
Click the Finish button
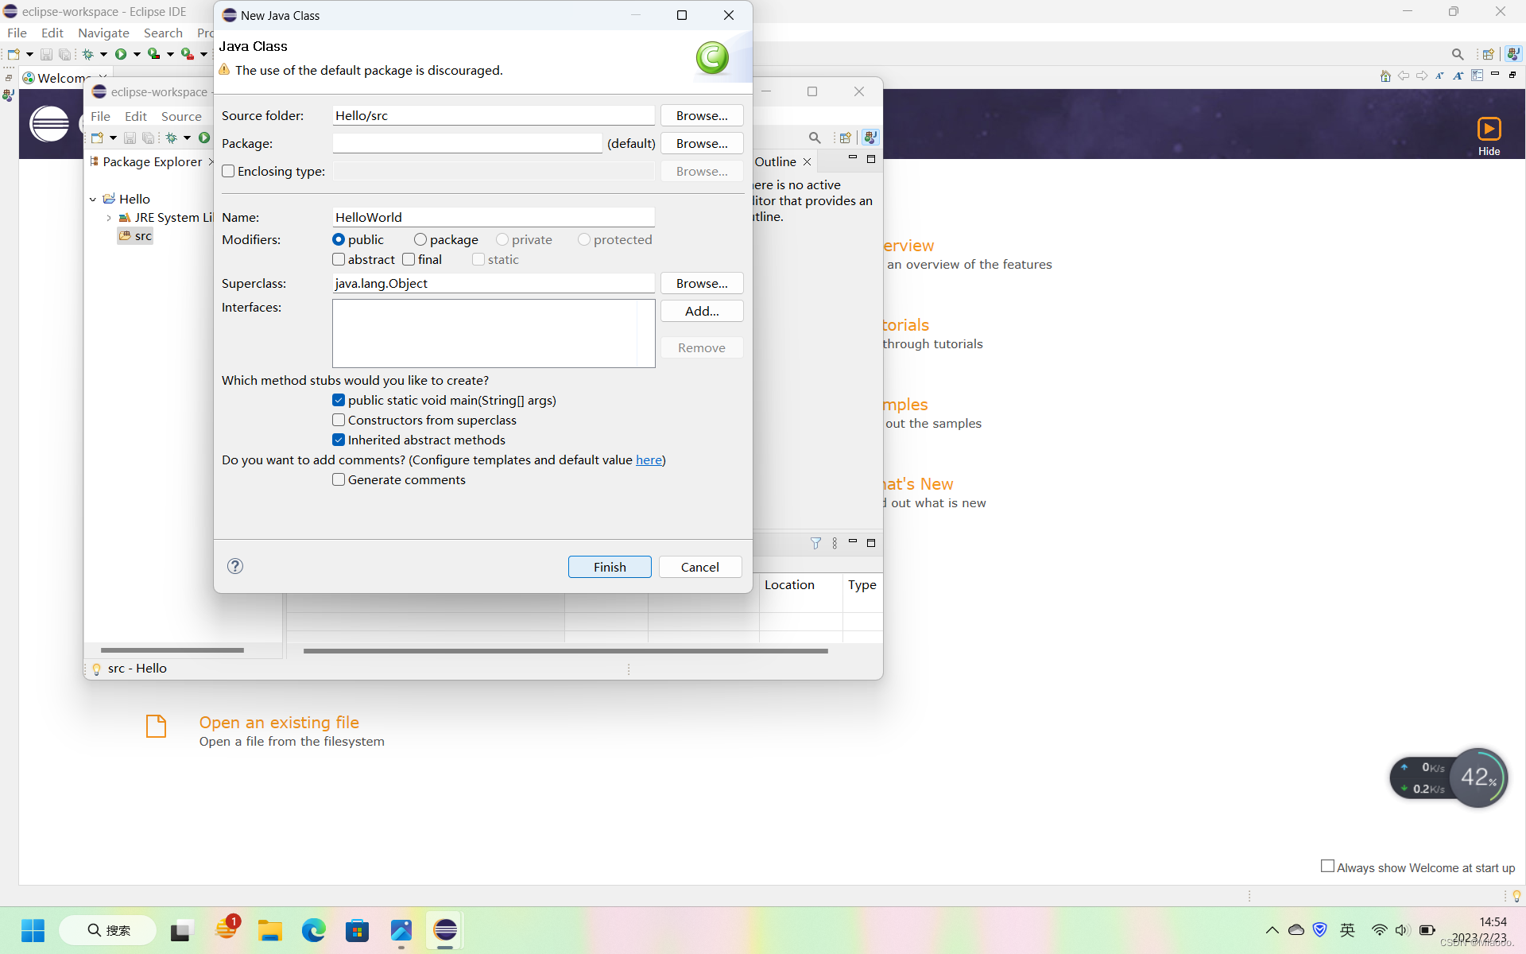[x=610, y=567]
